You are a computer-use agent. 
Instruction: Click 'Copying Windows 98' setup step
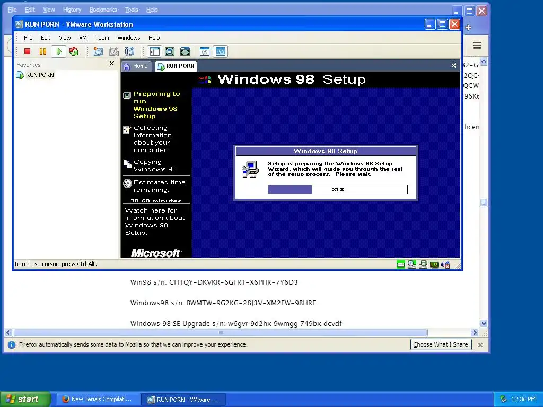pyautogui.click(x=155, y=165)
